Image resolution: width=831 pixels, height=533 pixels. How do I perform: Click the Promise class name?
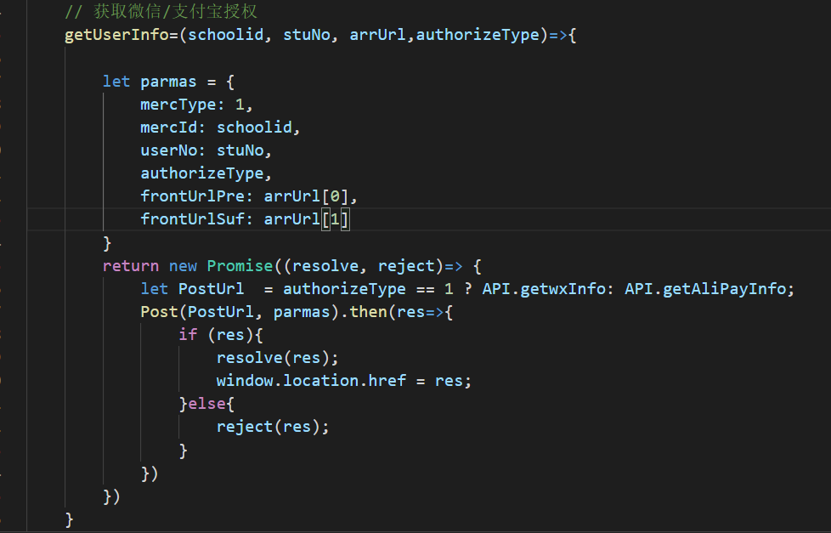click(240, 266)
